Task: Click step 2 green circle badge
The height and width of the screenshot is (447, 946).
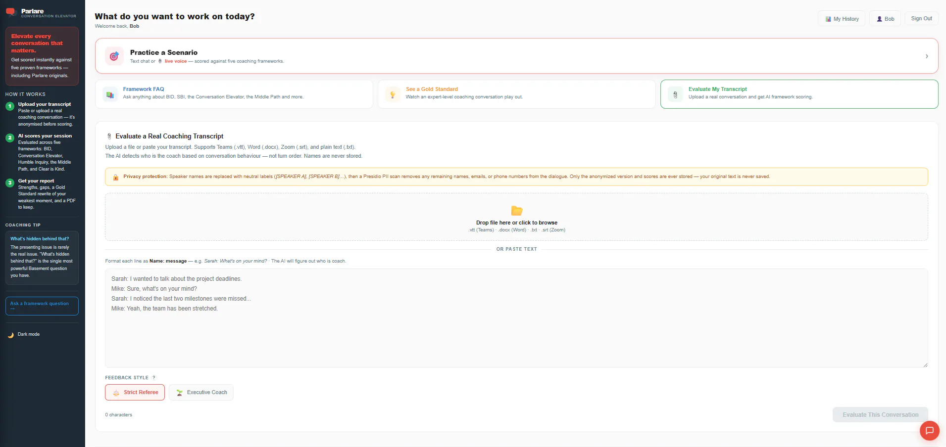Action: (x=10, y=138)
